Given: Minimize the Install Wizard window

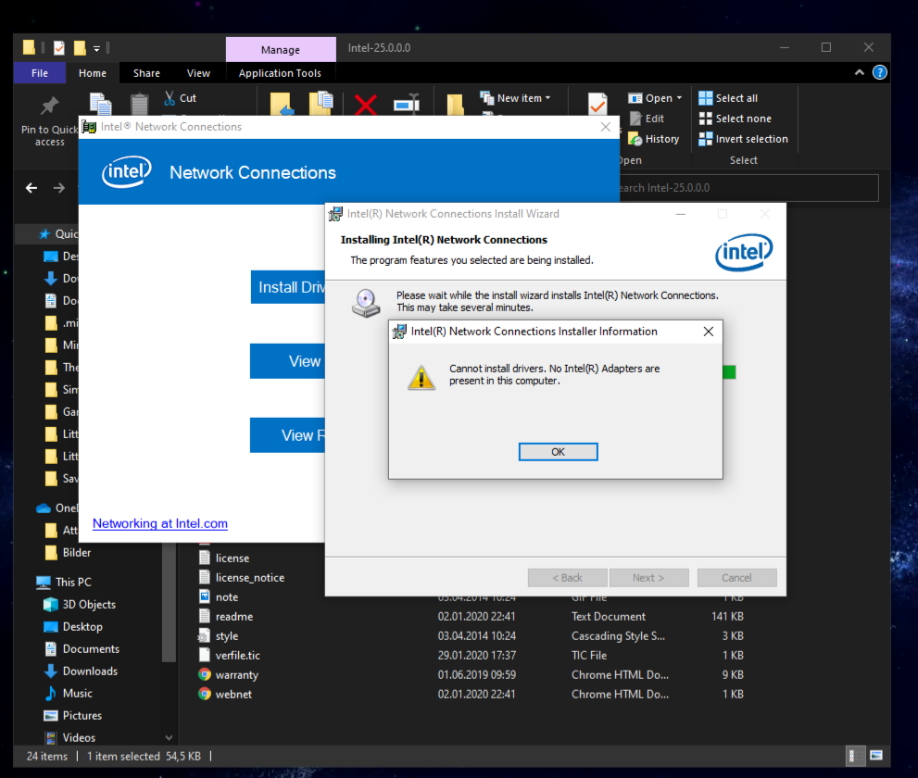Looking at the screenshot, I should 681,215.
